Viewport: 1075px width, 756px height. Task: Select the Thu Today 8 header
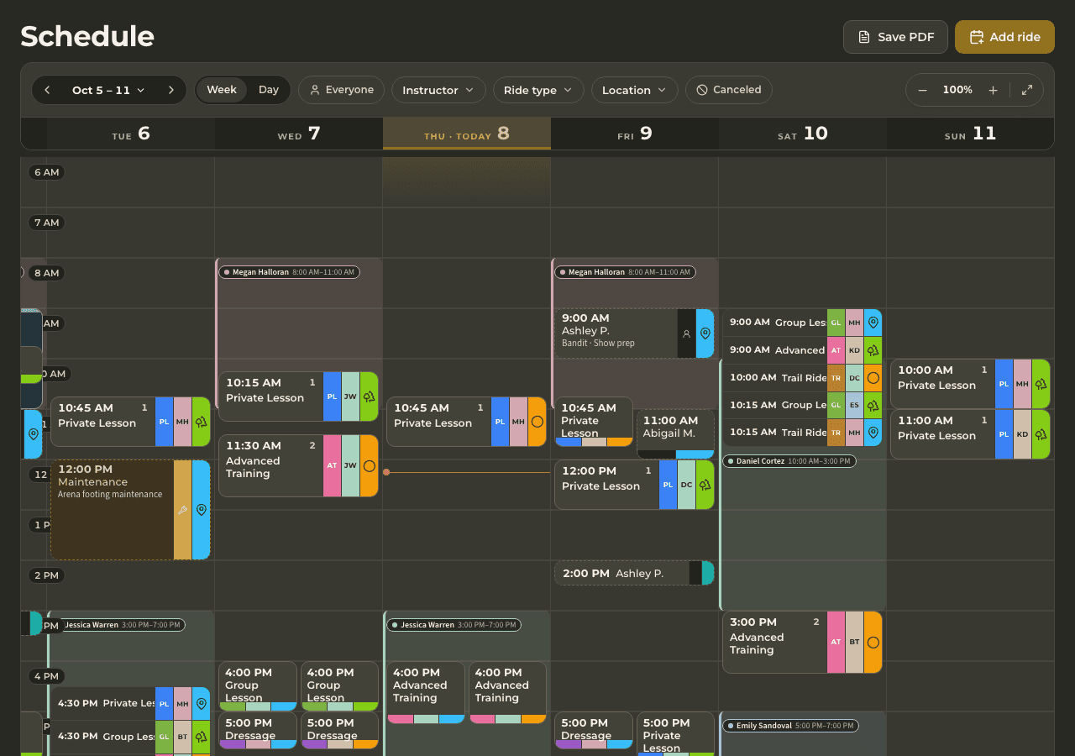467,134
